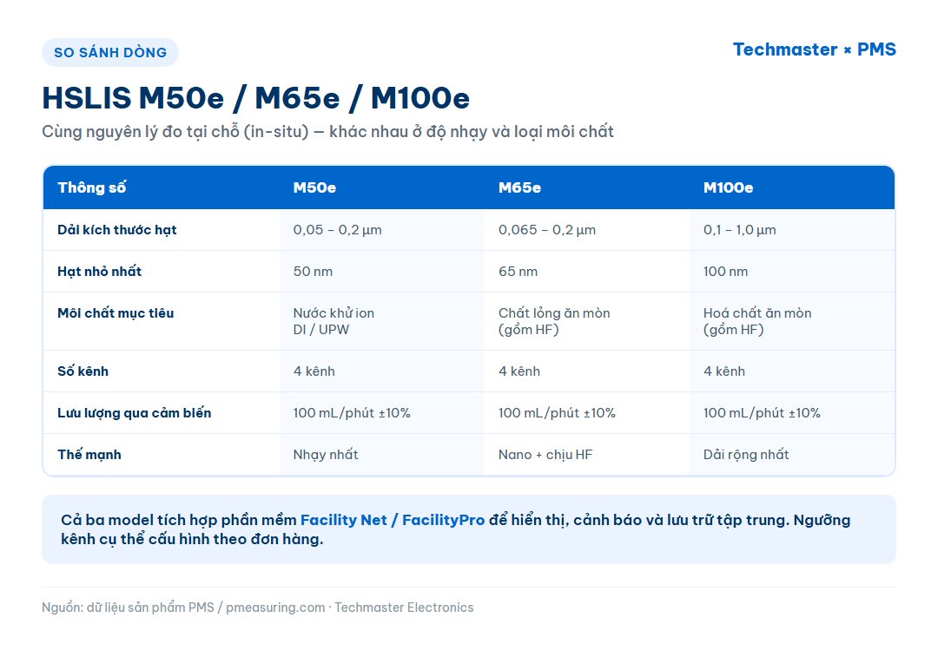Click the source line starting with Nguồn
The height and width of the screenshot is (657, 938).
click(258, 608)
